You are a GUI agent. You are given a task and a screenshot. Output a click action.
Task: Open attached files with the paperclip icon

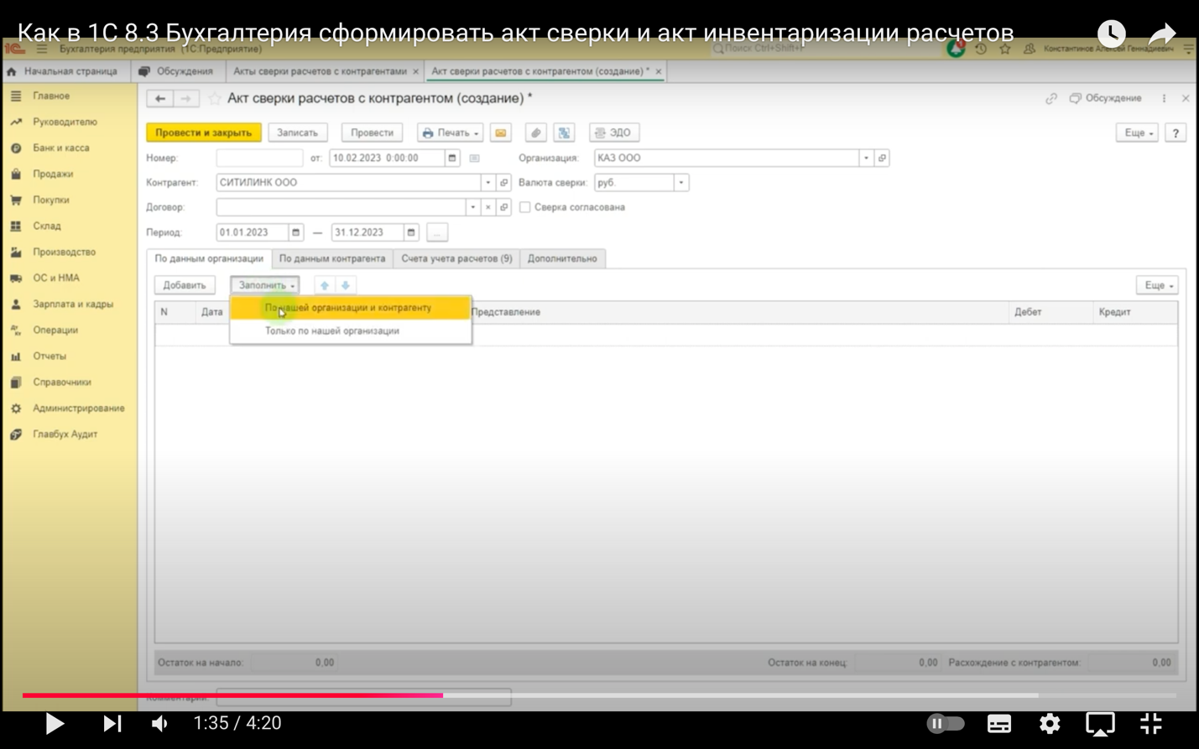point(535,133)
